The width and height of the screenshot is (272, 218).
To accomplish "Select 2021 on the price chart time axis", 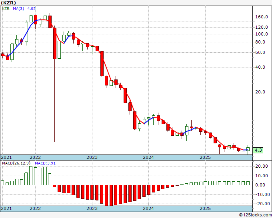I will (6, 157).
